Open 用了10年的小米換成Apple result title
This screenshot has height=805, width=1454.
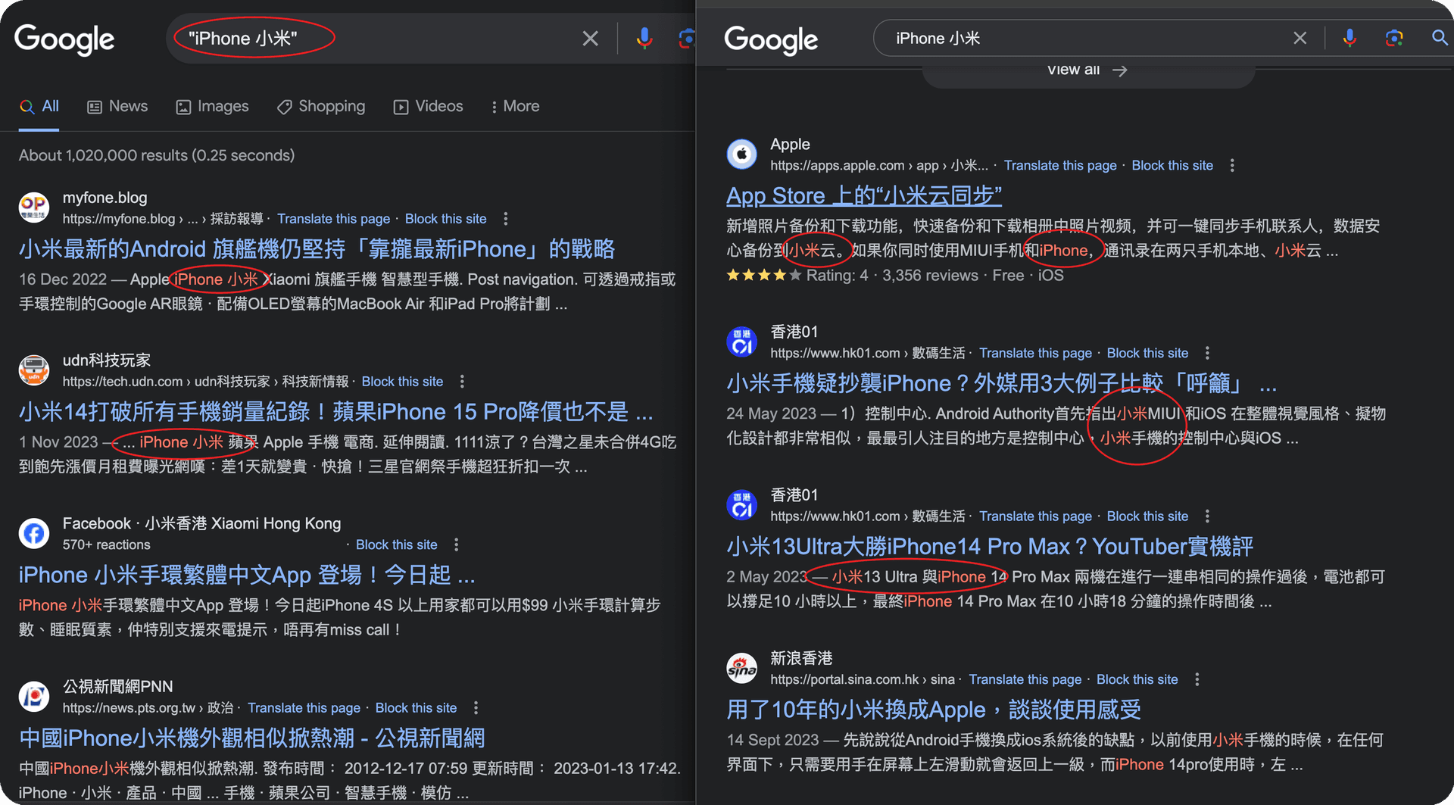(934, 710)
